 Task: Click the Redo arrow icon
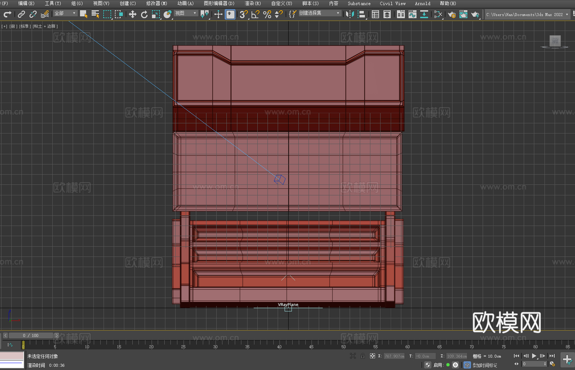(7, 14)
